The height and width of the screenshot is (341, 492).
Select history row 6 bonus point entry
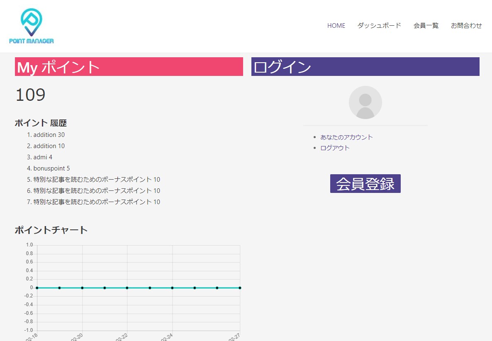97,191
